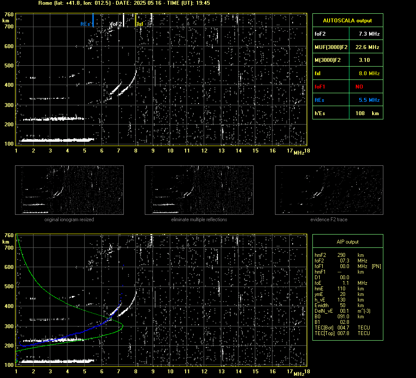This screenshot has height=378, width=416.
Task: Open the 'eliminate multiple reflections' thumbnail
Action: pyautogui.click(x=199, y=190)
